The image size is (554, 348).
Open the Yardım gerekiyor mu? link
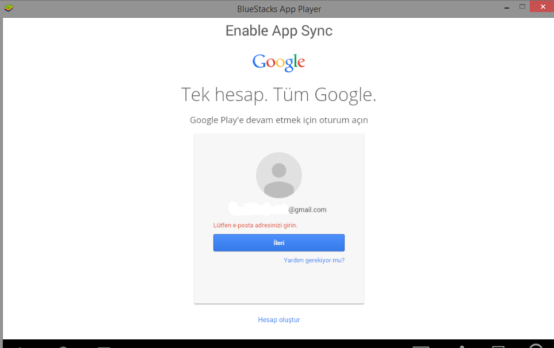314,260
